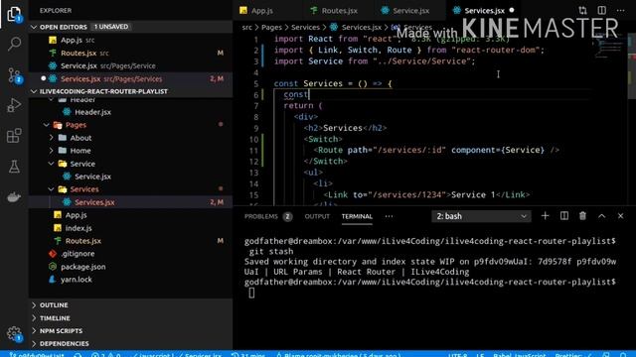This screenshot has width=636, height=357.
Task: Click the src breadcrumb
Action: [x=246, y=28]
